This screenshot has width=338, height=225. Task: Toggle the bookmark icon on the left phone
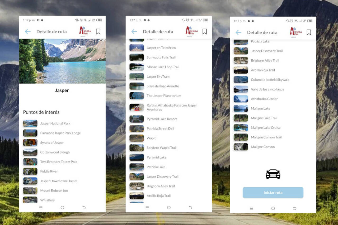click(x=98, y=32)
